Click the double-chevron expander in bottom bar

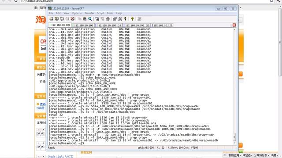coord(225,155)
